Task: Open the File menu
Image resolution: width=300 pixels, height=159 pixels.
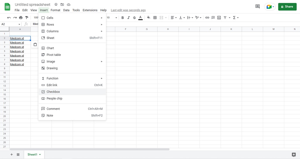Action: coord(17,10)
